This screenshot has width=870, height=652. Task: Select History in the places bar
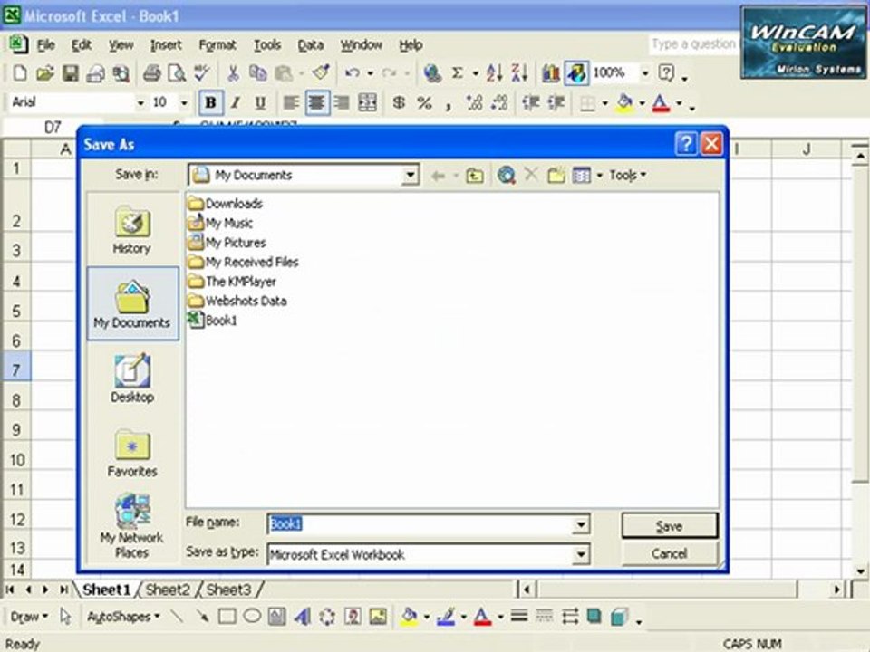pyautogui.click(x=132, y=229)
